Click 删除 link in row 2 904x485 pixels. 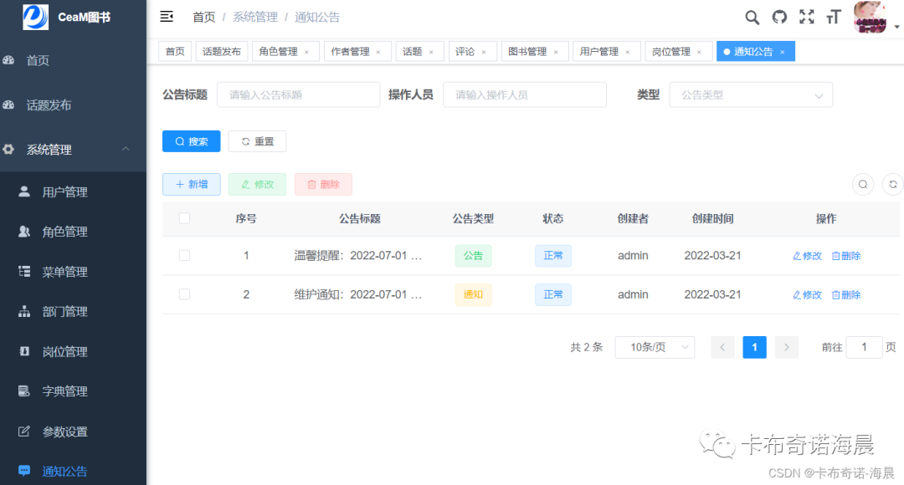(x=846, y=295)
